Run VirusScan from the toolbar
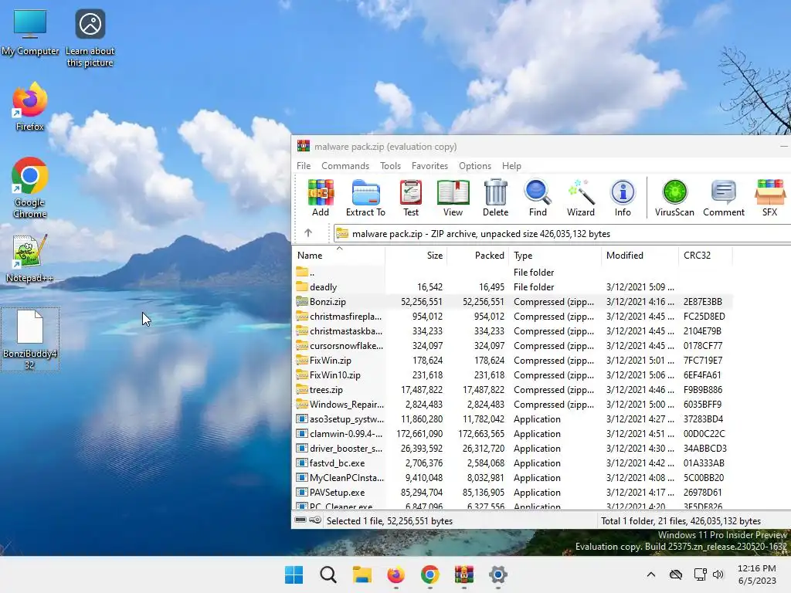 (674, 198)
